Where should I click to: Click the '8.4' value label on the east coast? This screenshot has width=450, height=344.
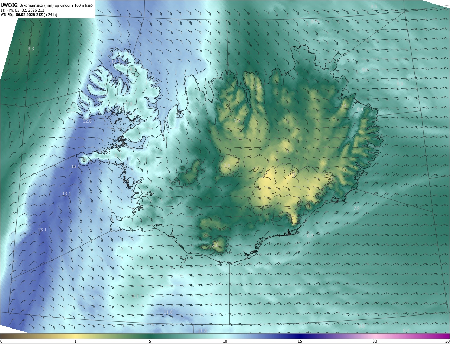click(360, 109)
